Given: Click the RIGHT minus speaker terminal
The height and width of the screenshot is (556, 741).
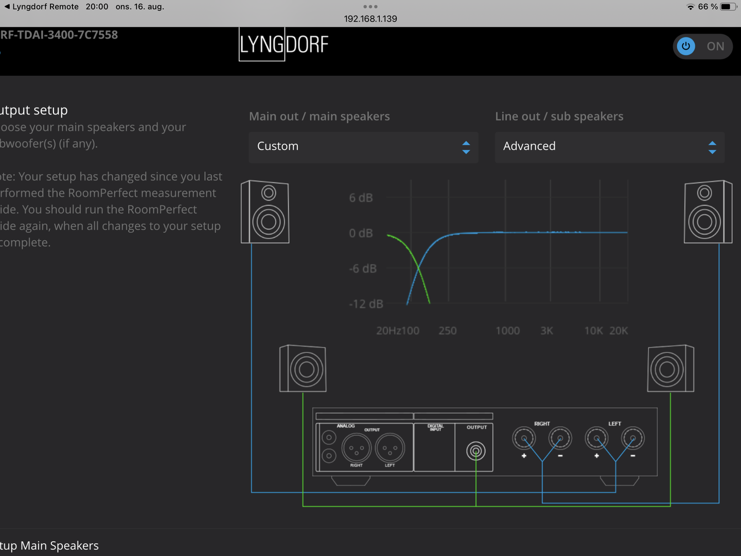Looking at the screenshot, I should [560, 439].
